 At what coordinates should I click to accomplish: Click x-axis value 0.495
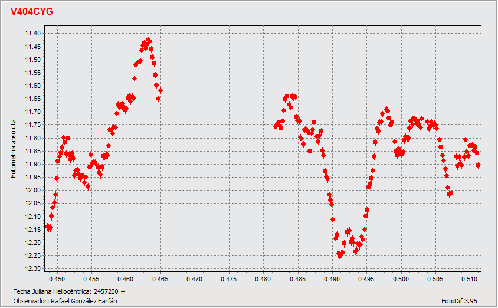pos(366,279)
